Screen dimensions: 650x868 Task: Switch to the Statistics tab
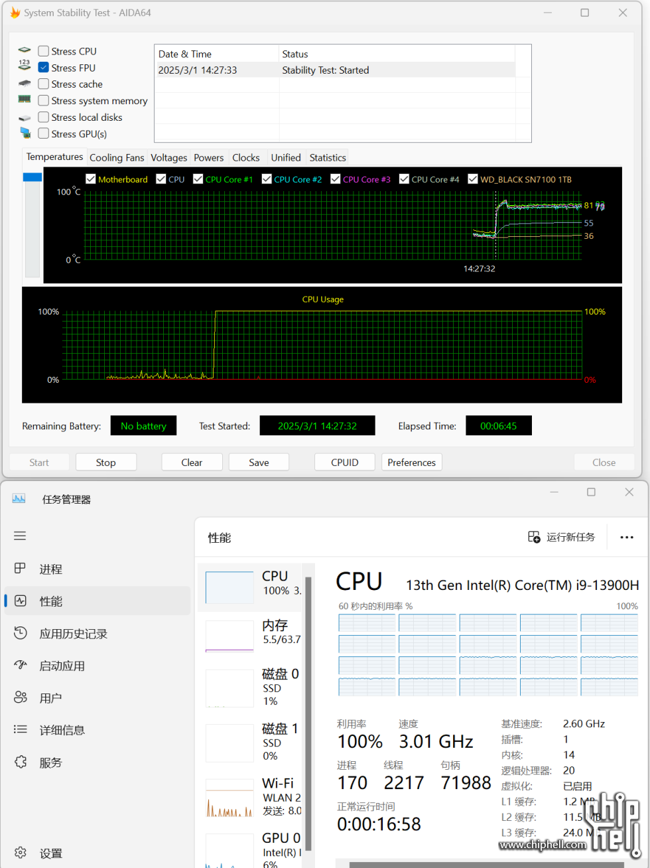point(328,158)
